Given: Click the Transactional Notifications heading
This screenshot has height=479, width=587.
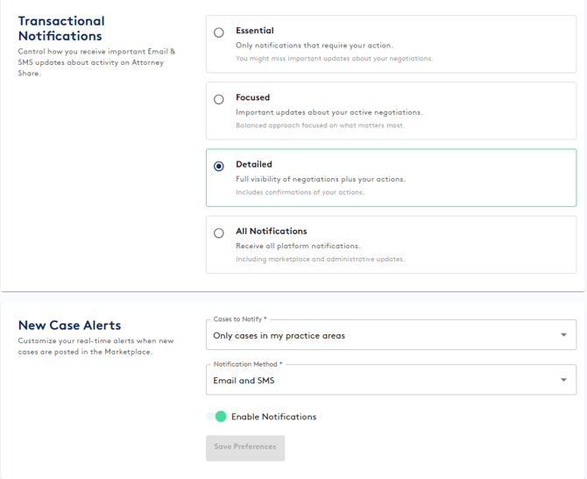Looking at the screenshot, I should (61, 28).
